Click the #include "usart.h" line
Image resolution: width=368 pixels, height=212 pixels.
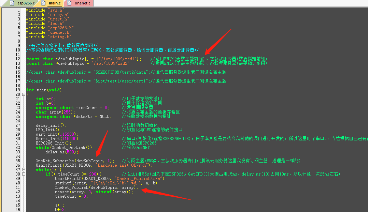[48, 19]
